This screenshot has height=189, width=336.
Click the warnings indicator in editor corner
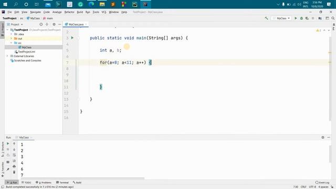tap(319, 30)
